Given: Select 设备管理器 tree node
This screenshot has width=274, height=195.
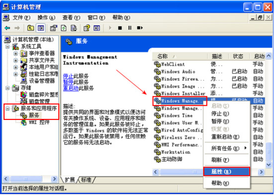Looking at the screenshot, I should point(42,81).
